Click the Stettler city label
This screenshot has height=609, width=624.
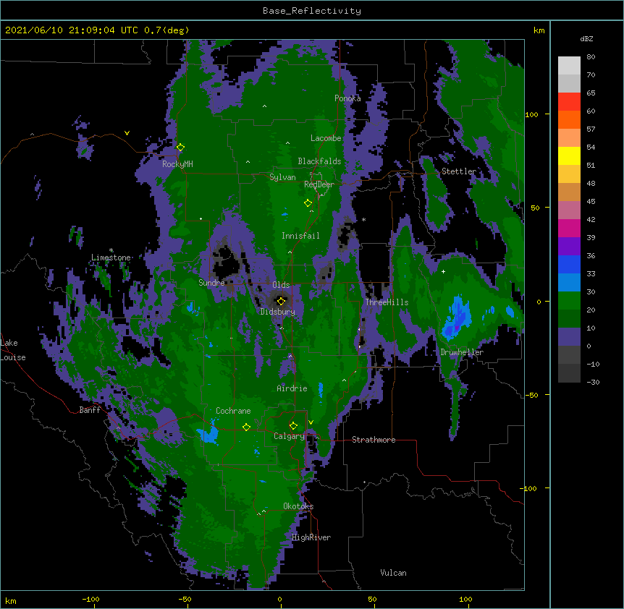pos(459,171)
